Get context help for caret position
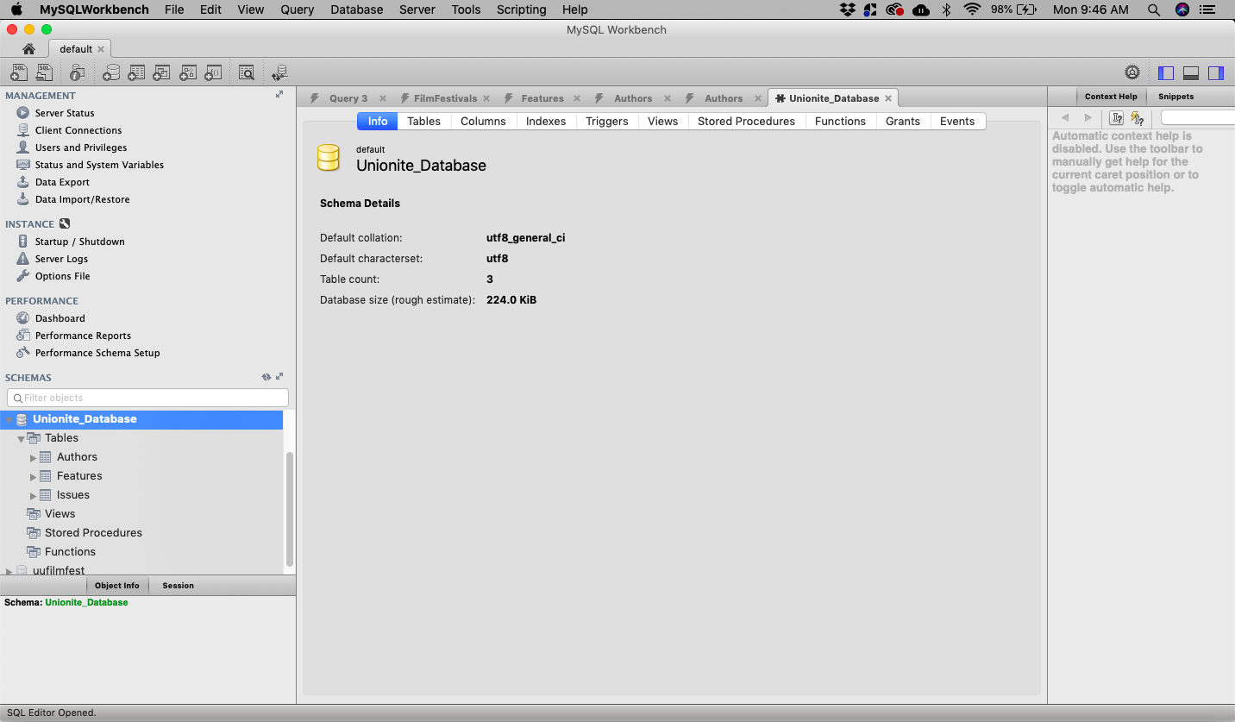The image size is (1235, 722). (x=1116, y=118)
